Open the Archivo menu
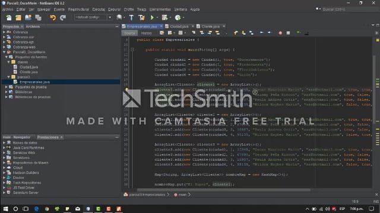Screen dimensions: 380x213 click(x=8, y=9)
